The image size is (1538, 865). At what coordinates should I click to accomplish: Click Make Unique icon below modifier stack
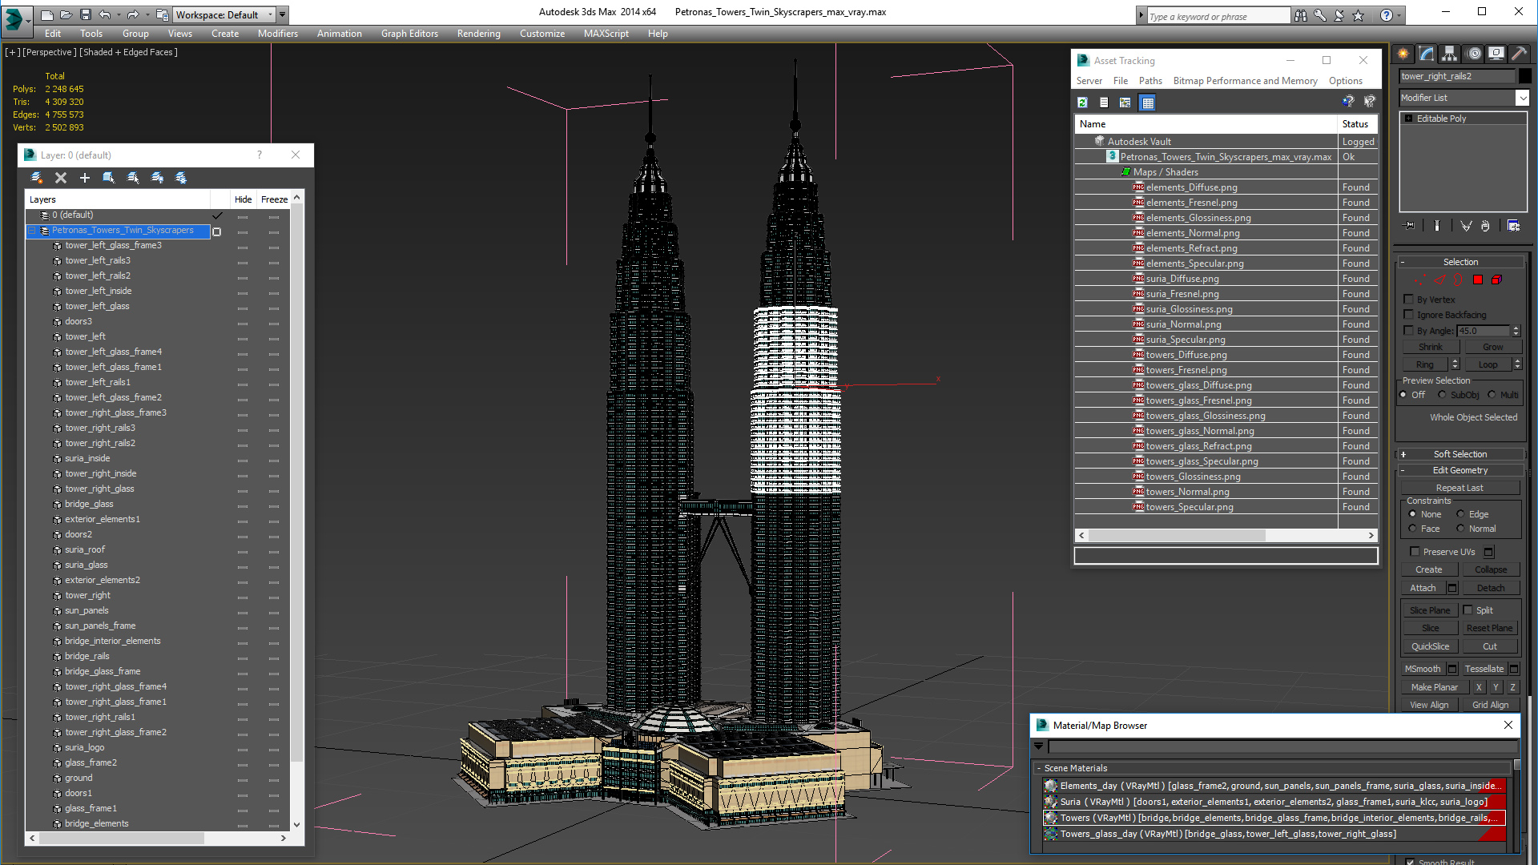1466,226
